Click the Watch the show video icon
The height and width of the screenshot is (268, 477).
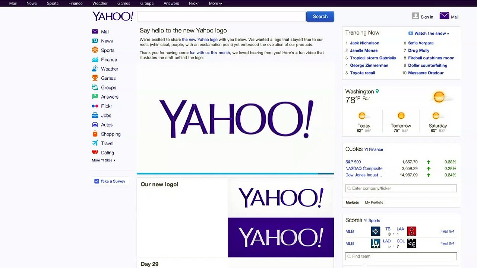tap(411, 33)
